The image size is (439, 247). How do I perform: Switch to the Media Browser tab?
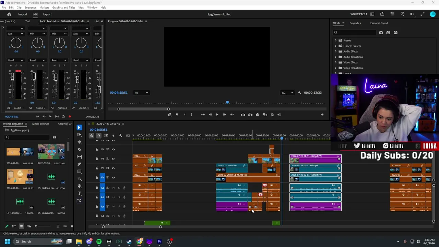[40, 124]
